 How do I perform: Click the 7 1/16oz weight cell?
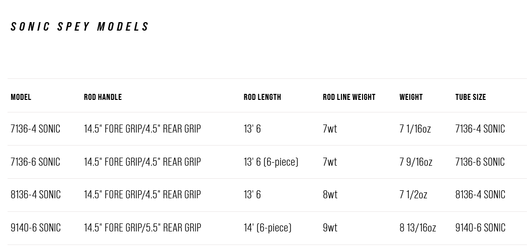click(x=415, y=129)
